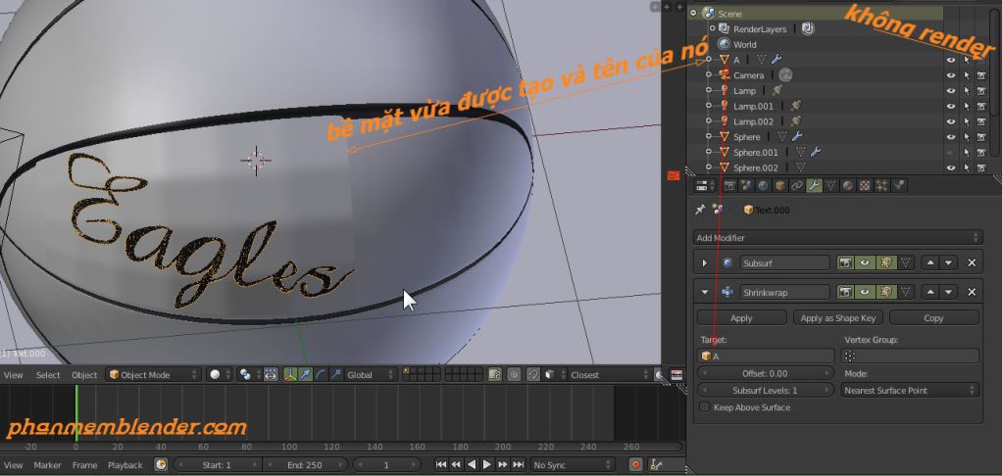Screen dimensions: 1002x476
Task: Click the Camera data icon in outliner
Action: (786, 74)
